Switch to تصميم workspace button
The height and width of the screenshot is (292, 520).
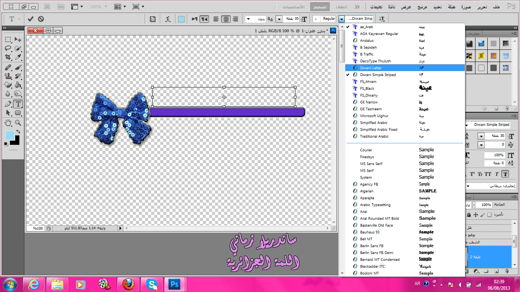[320, 7]
